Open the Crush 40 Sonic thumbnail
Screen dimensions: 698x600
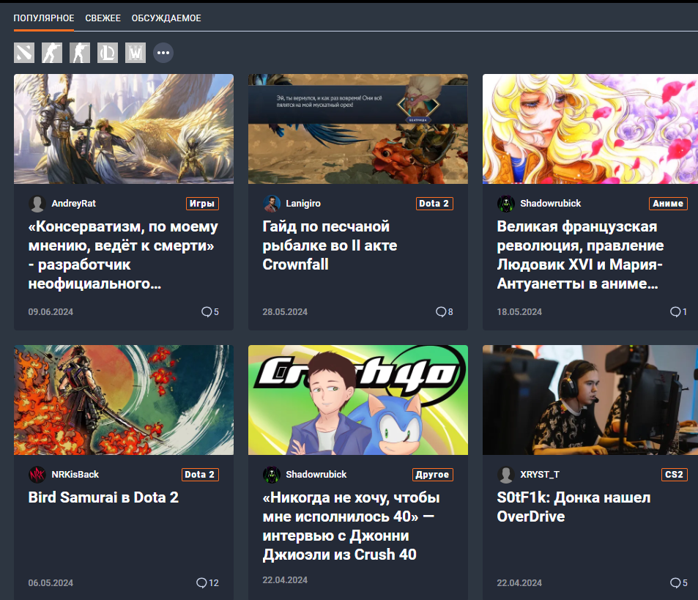358,400
